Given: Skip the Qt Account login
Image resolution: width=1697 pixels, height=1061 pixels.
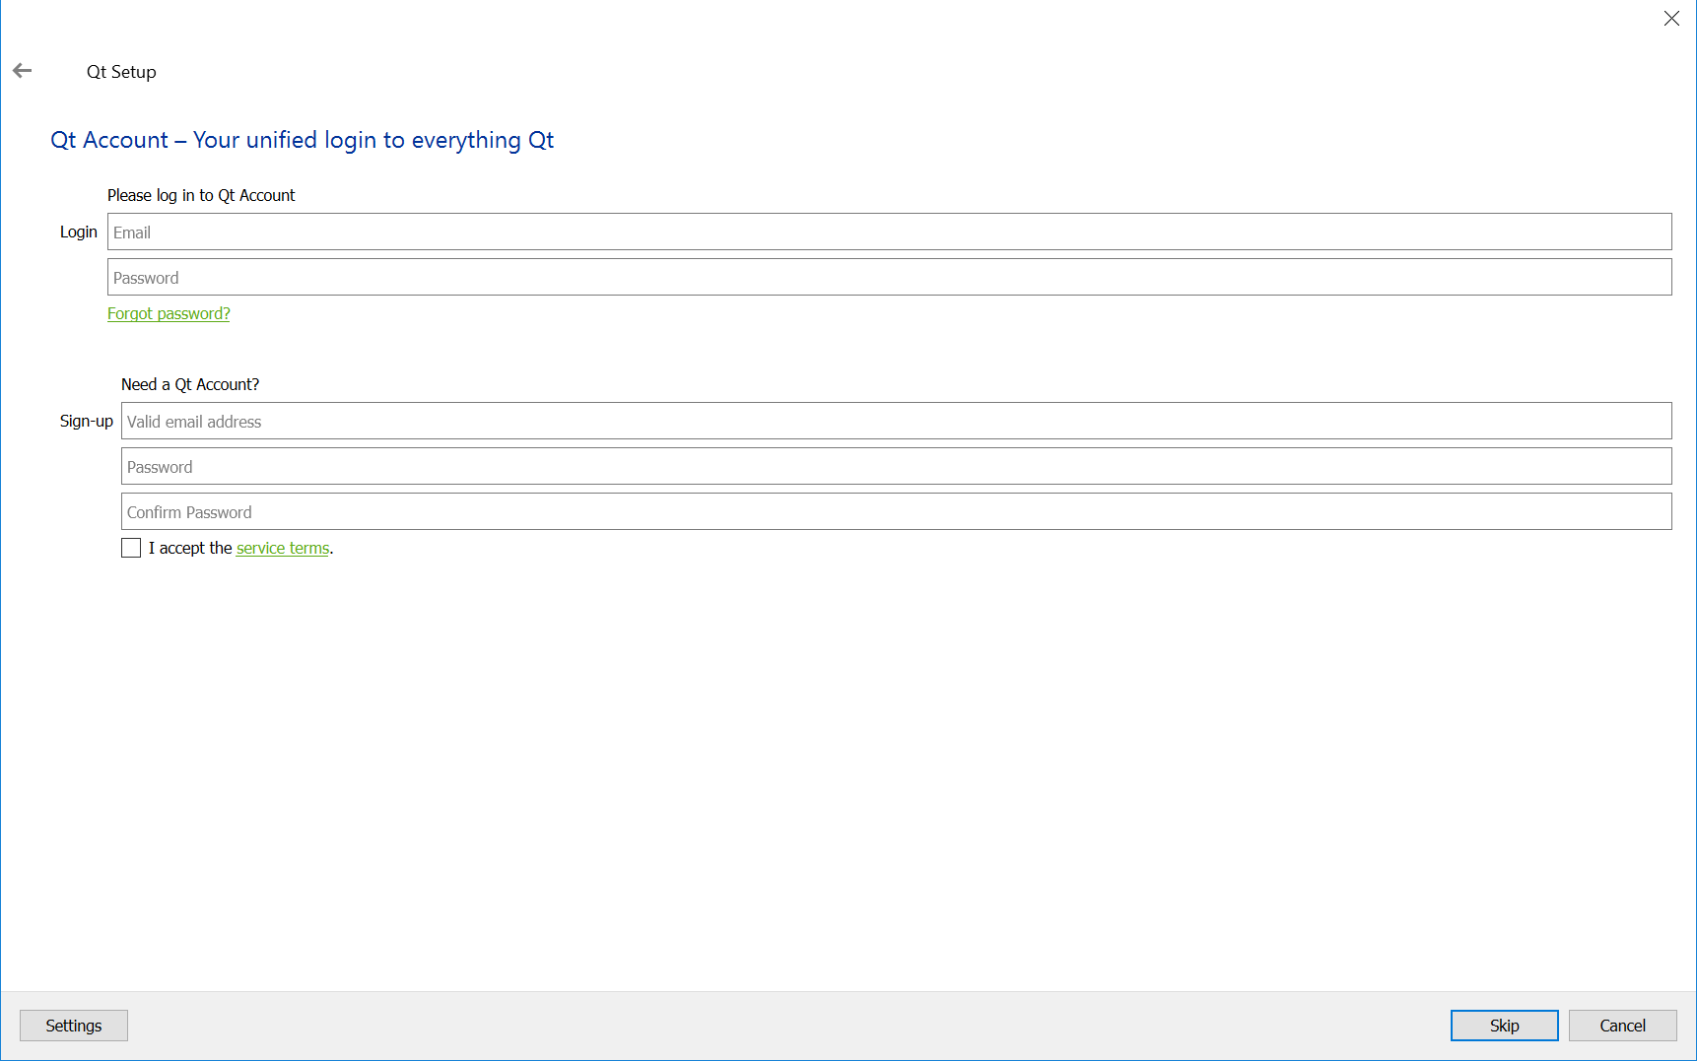Looking at the screenshot, I should [x=1504, y=1026].
